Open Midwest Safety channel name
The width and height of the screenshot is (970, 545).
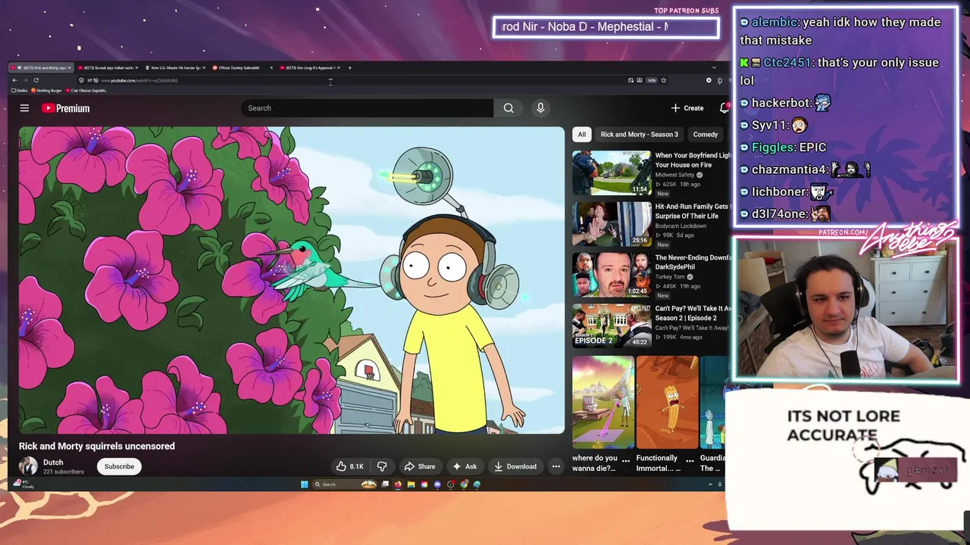coord(674,175)
